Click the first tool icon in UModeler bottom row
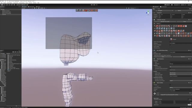 point(155,36)
